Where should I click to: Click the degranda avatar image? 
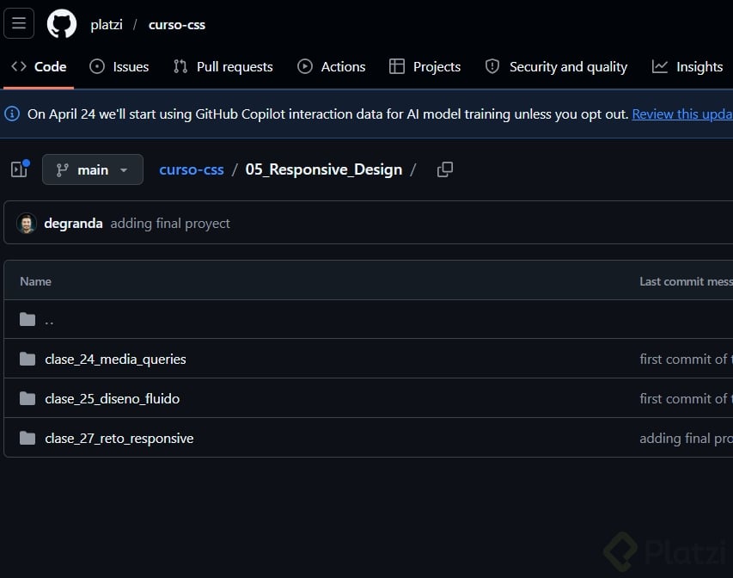click(27, 224)
